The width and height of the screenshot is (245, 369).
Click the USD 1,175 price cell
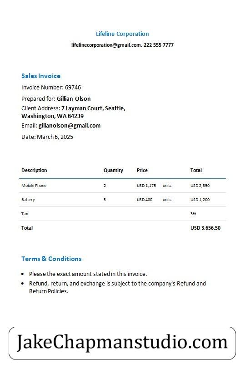(146, 186)
